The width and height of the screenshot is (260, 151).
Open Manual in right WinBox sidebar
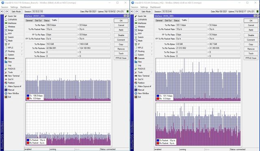point(140,90)
